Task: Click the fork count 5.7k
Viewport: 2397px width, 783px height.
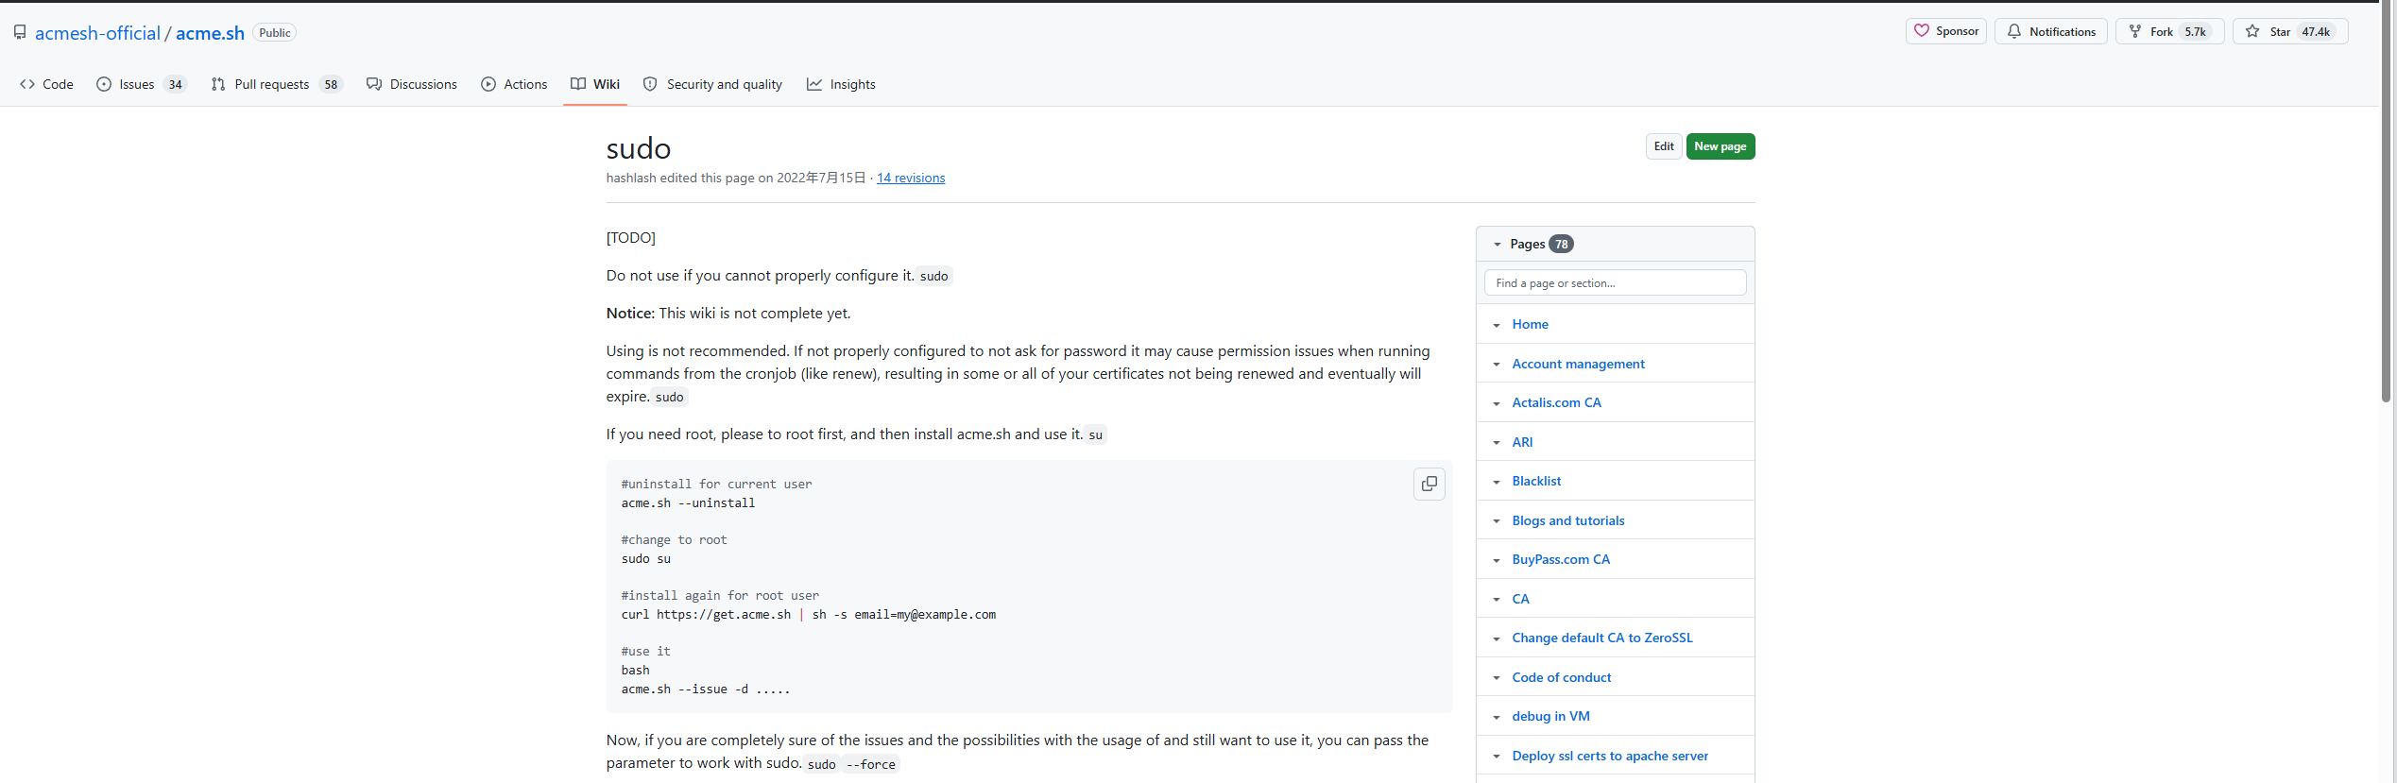Action: tap(2195, 31)
